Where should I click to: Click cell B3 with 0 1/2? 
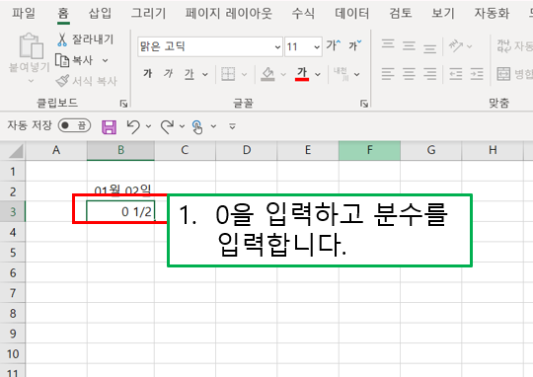120,212
